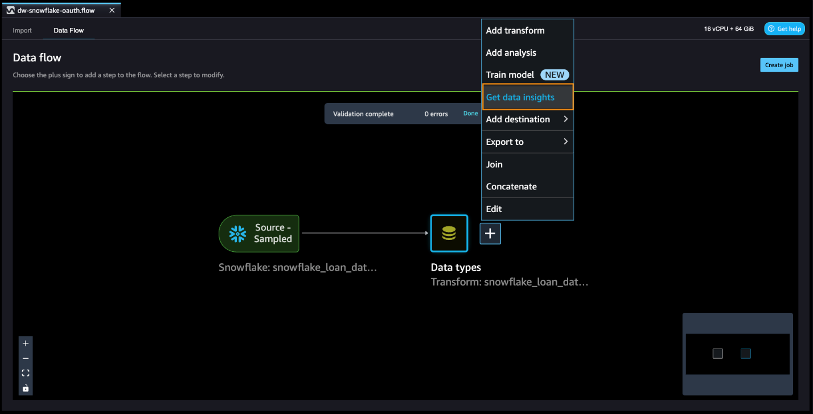Open the Add transform menu option
Viewport: 813px width, 414px height.
coord(515,30)
